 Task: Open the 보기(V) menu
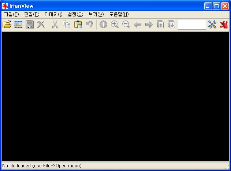[96, 14]
